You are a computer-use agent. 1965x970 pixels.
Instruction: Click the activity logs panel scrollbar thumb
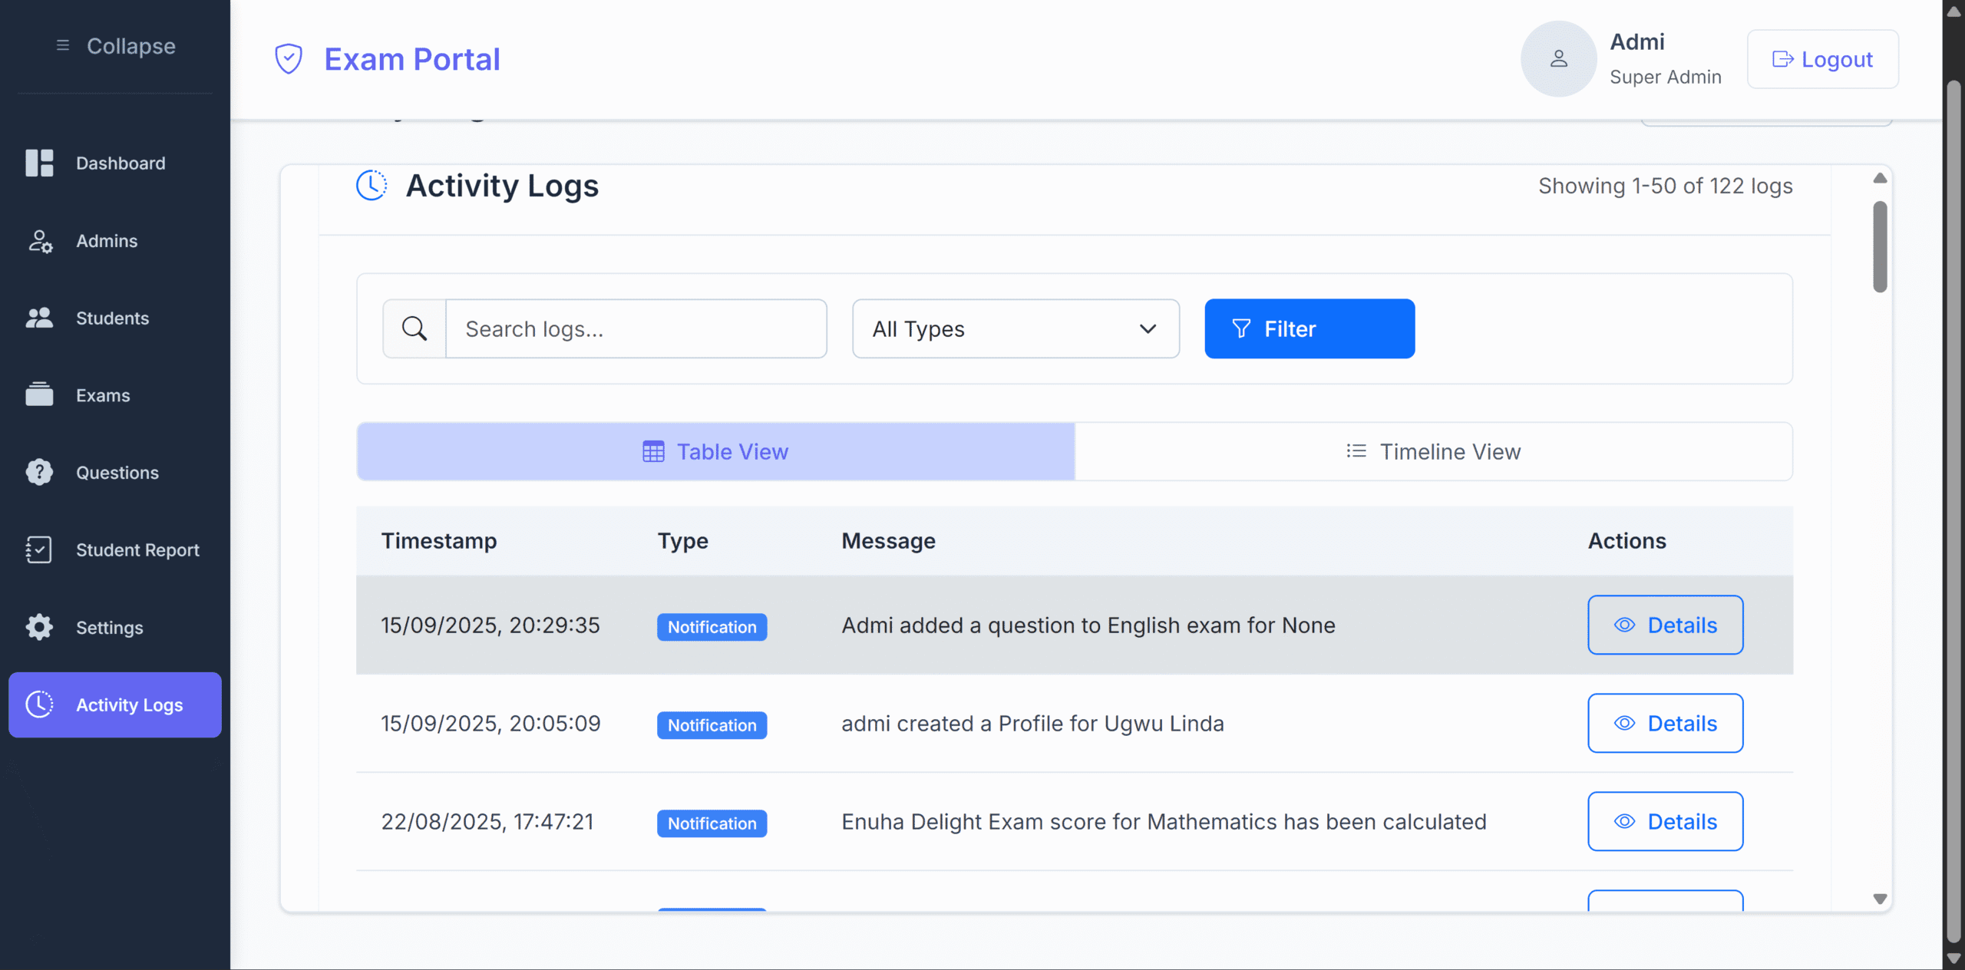coord(1880,246)
